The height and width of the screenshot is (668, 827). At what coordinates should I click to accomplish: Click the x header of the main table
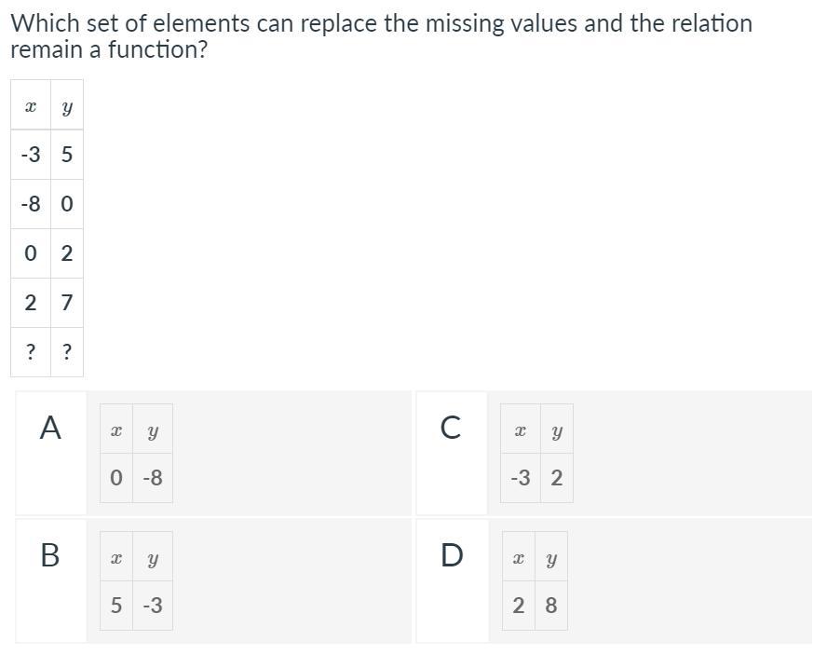pyautogui.click(x=31, y=108)
